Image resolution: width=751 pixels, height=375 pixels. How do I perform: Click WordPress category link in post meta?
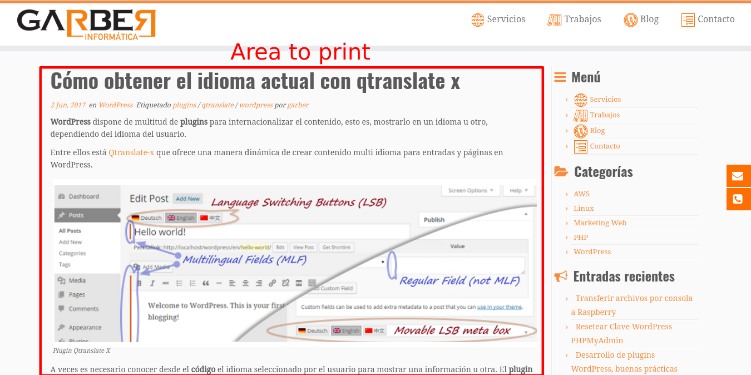click(116, 105)
